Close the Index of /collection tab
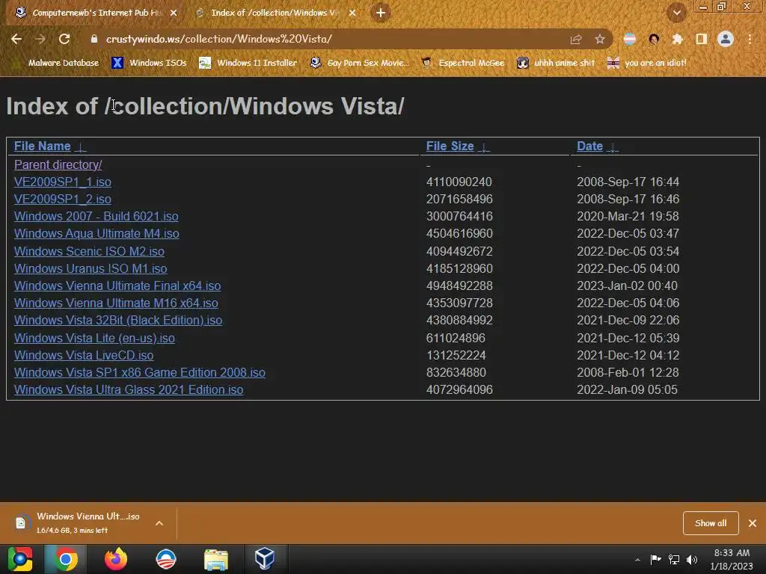Image resolution: width=766 pixels, height=574 pixels. [352, 13]
